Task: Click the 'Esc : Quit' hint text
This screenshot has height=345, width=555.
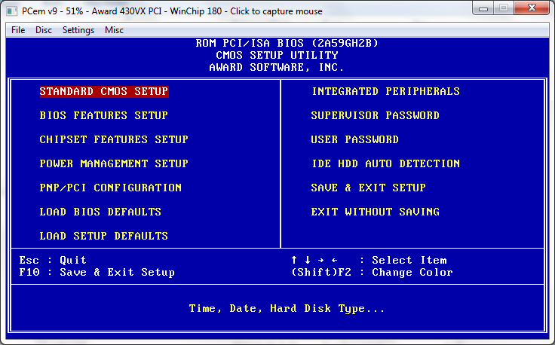Action: click(53, 260)
